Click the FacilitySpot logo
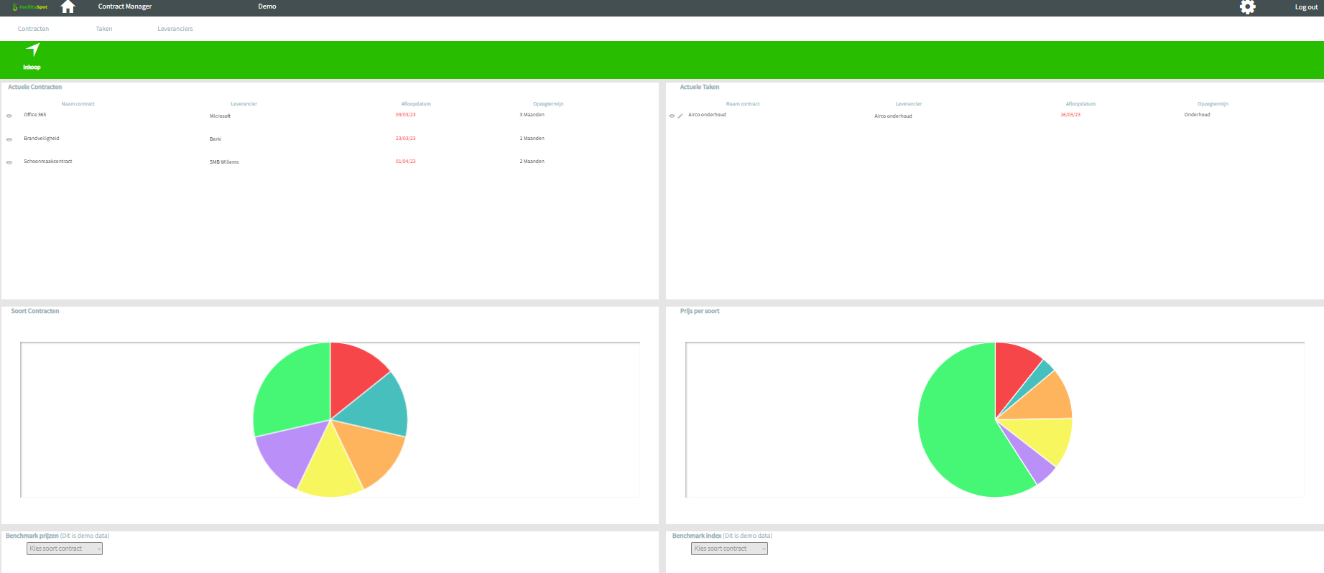The width and height of the screenshot is (1324, 573). [x=30, y=7]
